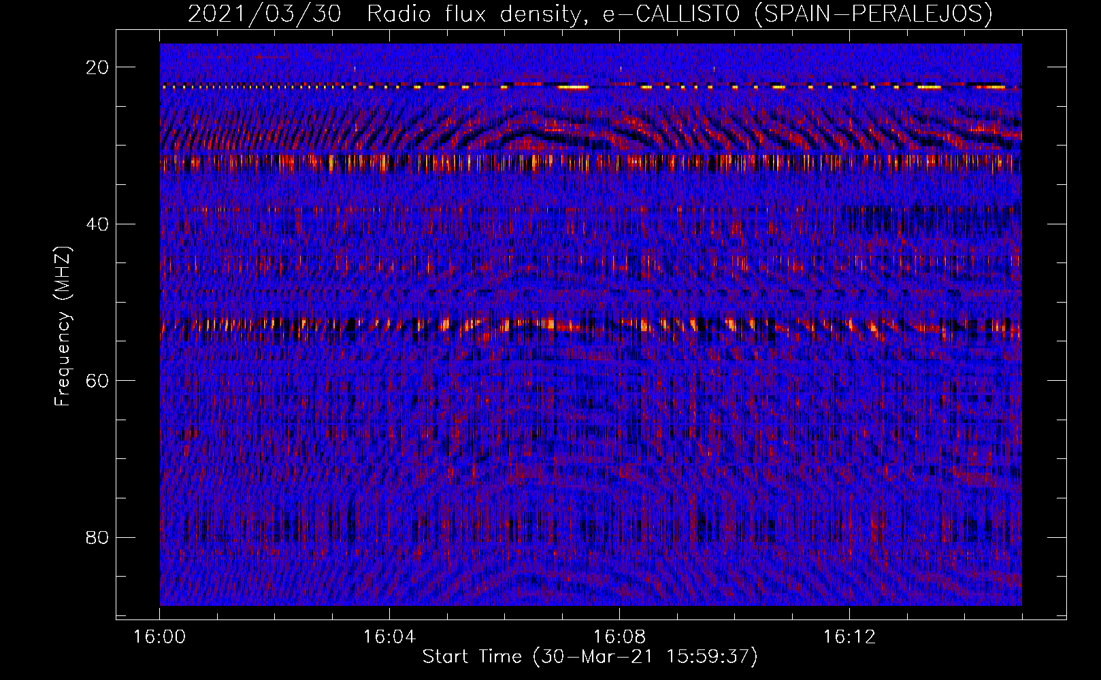Click the 'Start Time (30-Mar-21 15:59:37)' label

[x=590, y=657]
